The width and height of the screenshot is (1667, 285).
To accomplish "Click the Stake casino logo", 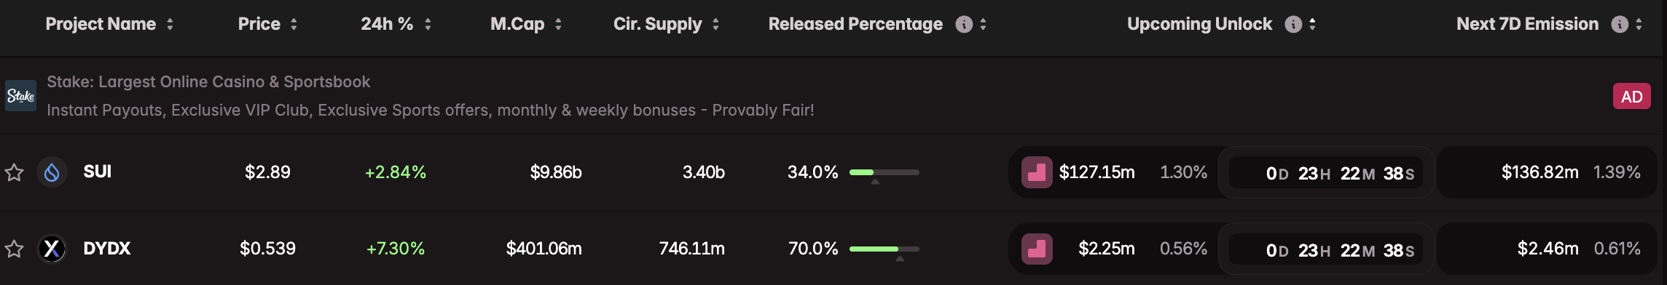I will tap(21, 96).
